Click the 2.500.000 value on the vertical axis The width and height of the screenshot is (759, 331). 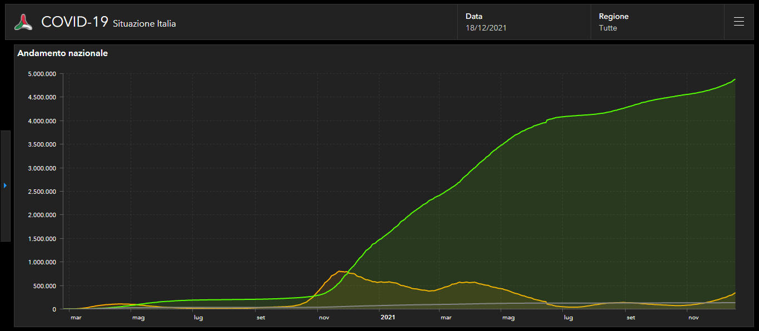coord(42,192)
